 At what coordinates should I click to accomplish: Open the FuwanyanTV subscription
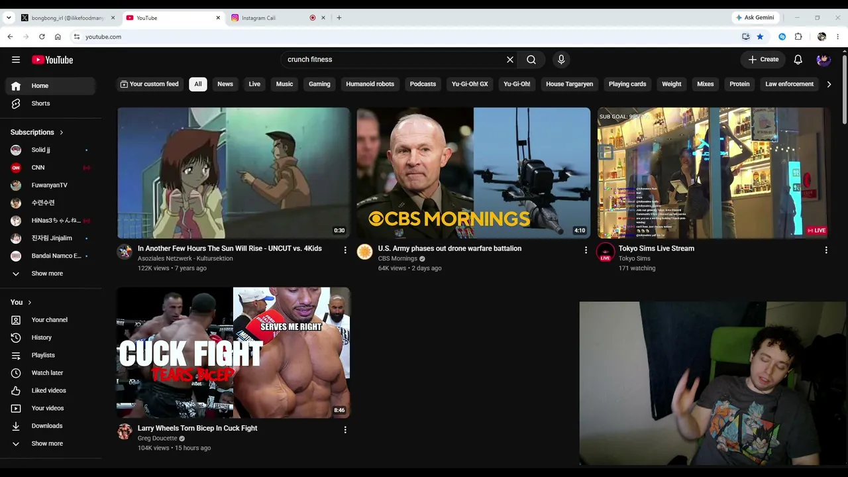point(50,185)
